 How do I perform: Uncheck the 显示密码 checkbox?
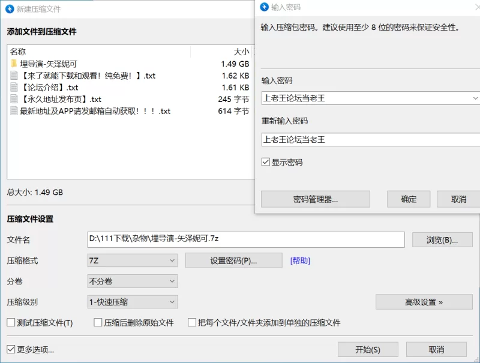click(x=265, y=162)
